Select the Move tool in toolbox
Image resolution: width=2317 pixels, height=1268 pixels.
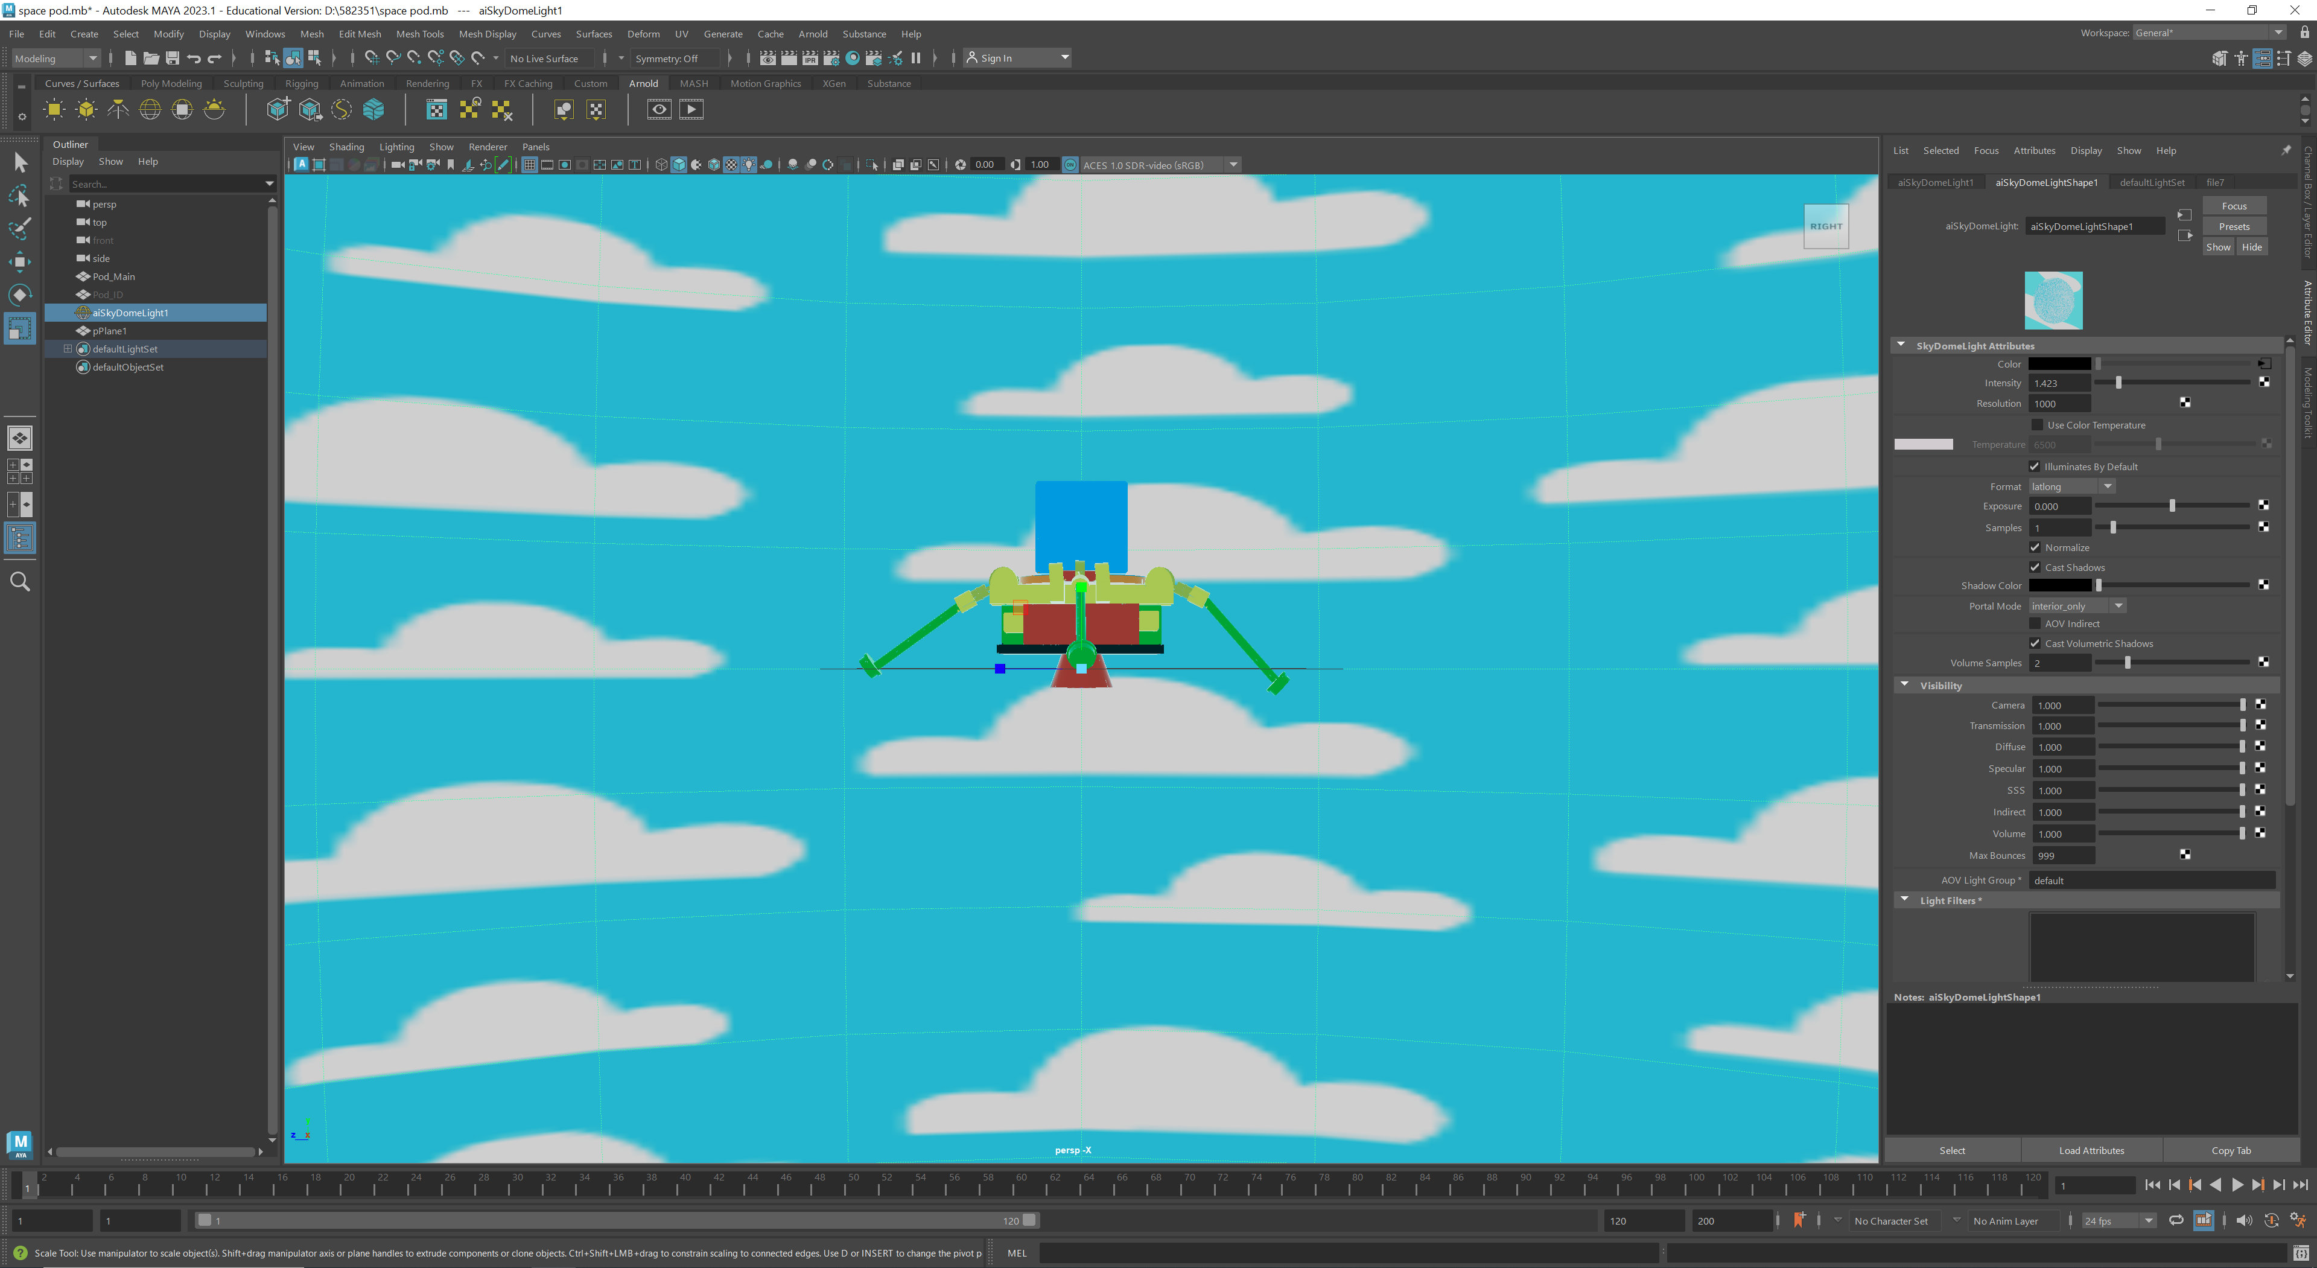(19, 262)
